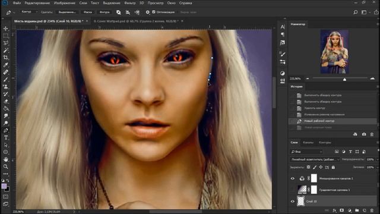The image size is (380, 214).
Task: Open the Фильтр menu
Action: (x=130, y=3)
